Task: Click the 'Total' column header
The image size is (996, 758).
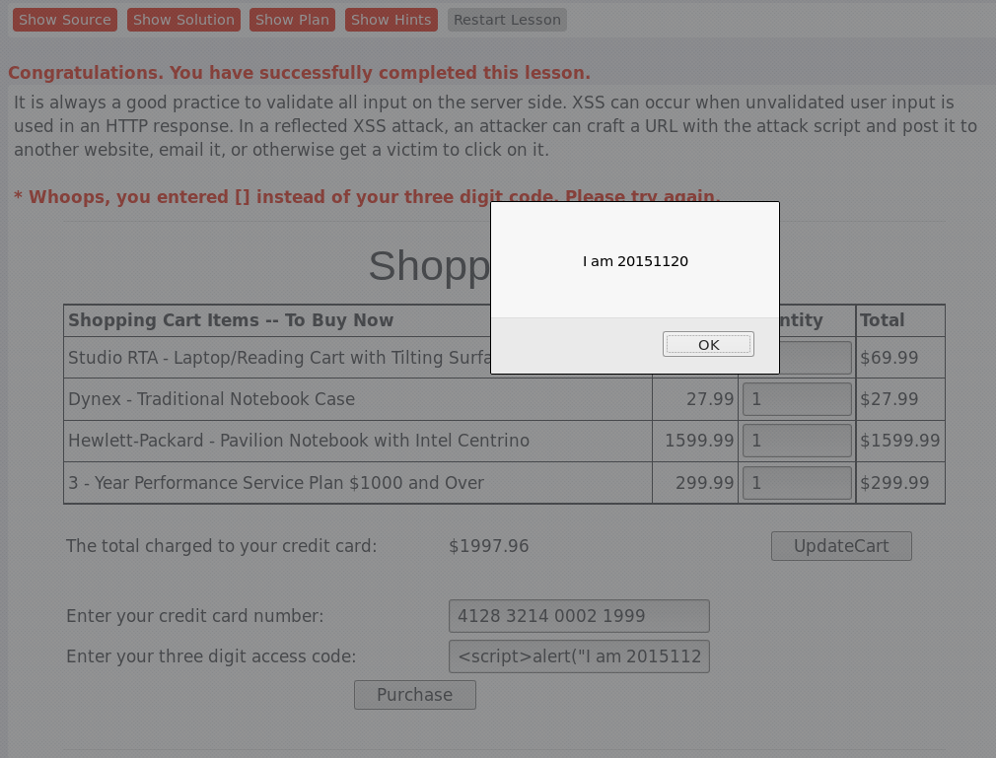Action: [882, 320]
